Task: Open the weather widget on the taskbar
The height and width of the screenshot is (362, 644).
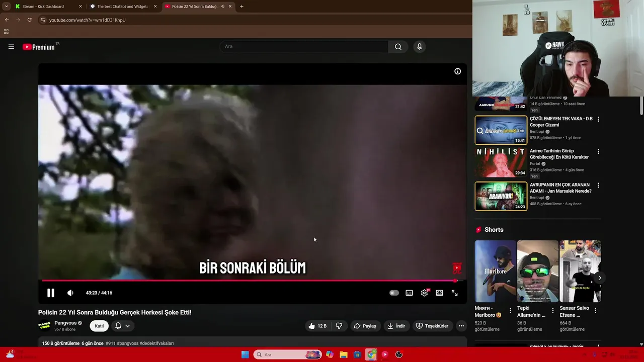Action: [x=20, y=354]
